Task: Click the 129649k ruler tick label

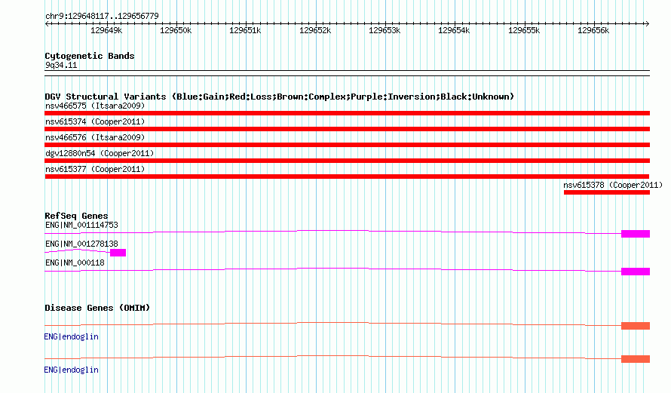Action: [x=106, y=30]
